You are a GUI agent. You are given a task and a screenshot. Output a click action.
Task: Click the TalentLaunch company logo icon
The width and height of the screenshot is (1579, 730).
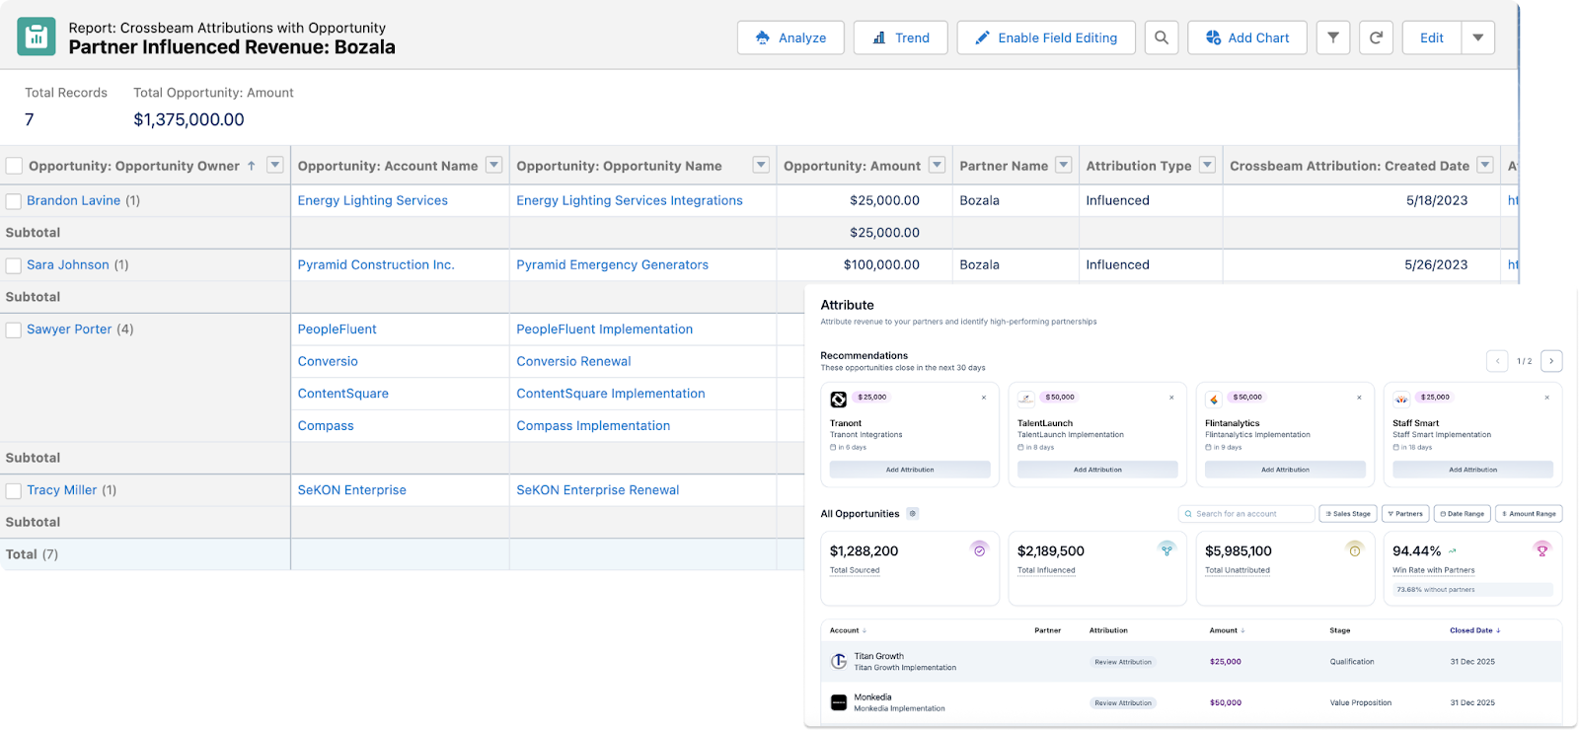pyautogui.click(x=1026, y=399)
